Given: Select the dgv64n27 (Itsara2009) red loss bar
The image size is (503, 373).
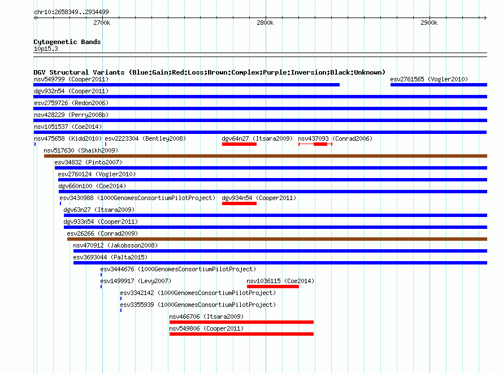Looking at the screenshot, I should click(x=239, y=144).
